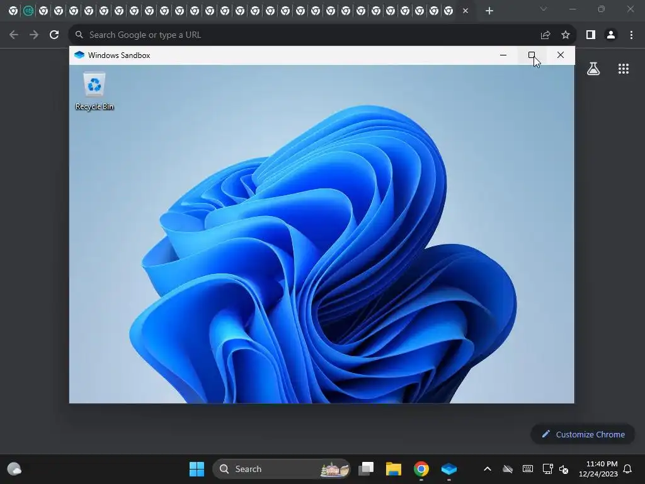This screenshot has height=484, width=645.
Task: Click the taskbar Search box
Action: (x=282, y=469)
